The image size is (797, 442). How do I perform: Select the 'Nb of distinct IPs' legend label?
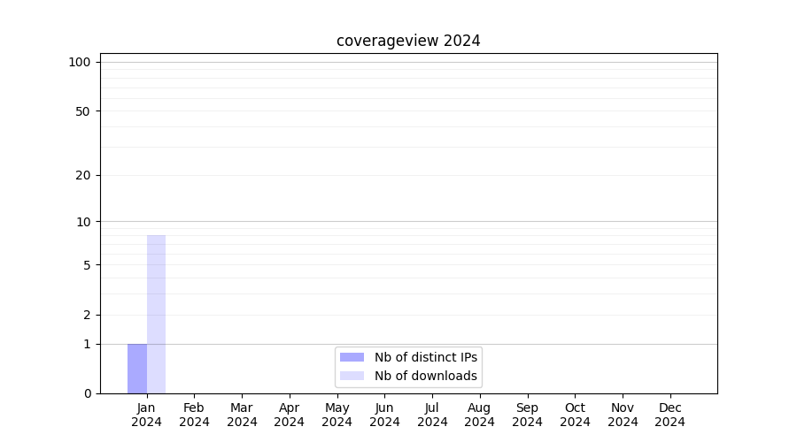tap(426, 357)
